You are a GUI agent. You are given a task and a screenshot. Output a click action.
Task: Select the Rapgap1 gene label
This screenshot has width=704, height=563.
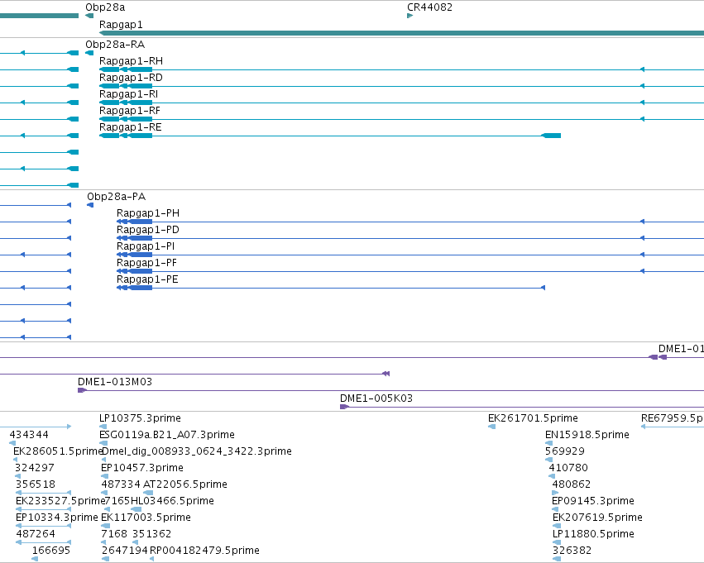pyautogui.click(x=121, y=25)
